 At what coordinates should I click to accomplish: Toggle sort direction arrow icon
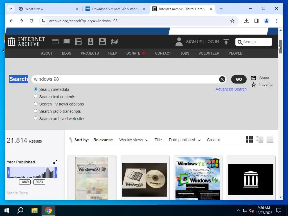[x=71, y=140]
